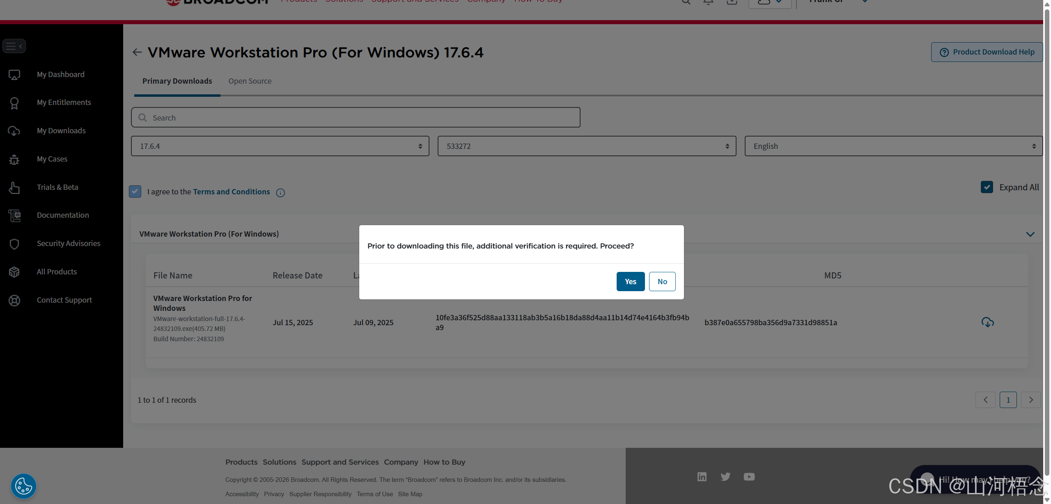
Task: Open cookie preferences icon
Action: click(x=23, y=486)
